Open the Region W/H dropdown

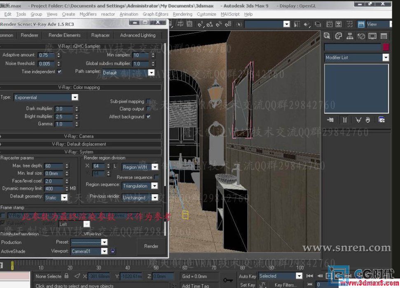click(x=154, y=167)
